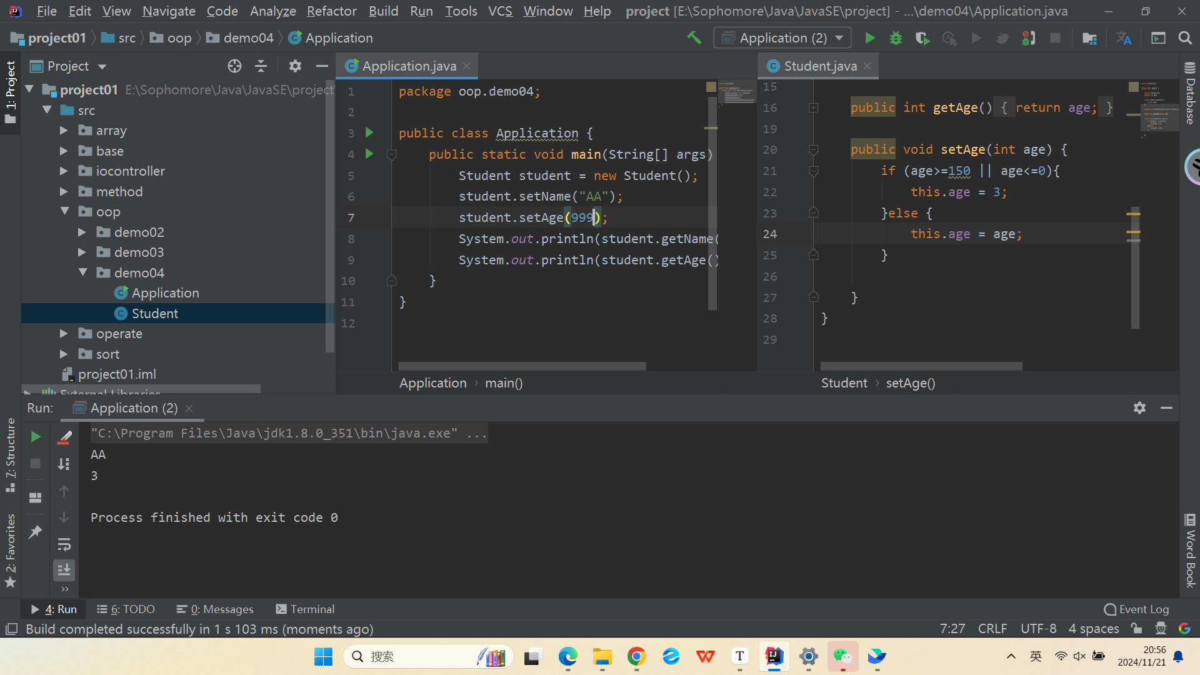Image resolution: width=1200 pixels, height=675 pixels.
Task: Open Chrome from the Windows taskbar
Action: 636,656
